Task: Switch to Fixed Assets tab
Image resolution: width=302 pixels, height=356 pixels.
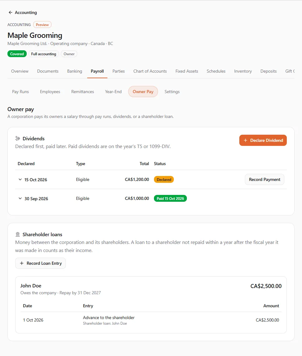Action: pyautogui.click(x=187, y=71)
